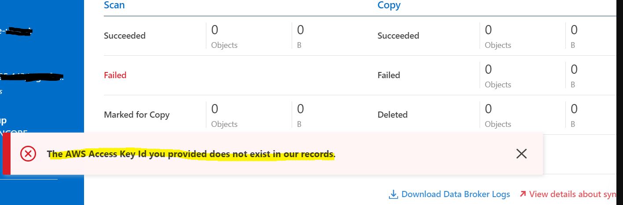Click the Deleted objects count
This screenshot has height=205, width=623.
(488, 109)
